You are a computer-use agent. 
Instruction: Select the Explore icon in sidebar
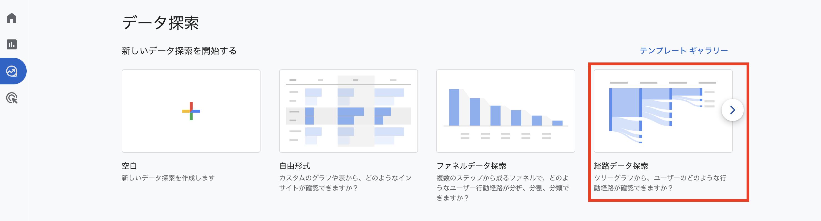click(12, 71)
